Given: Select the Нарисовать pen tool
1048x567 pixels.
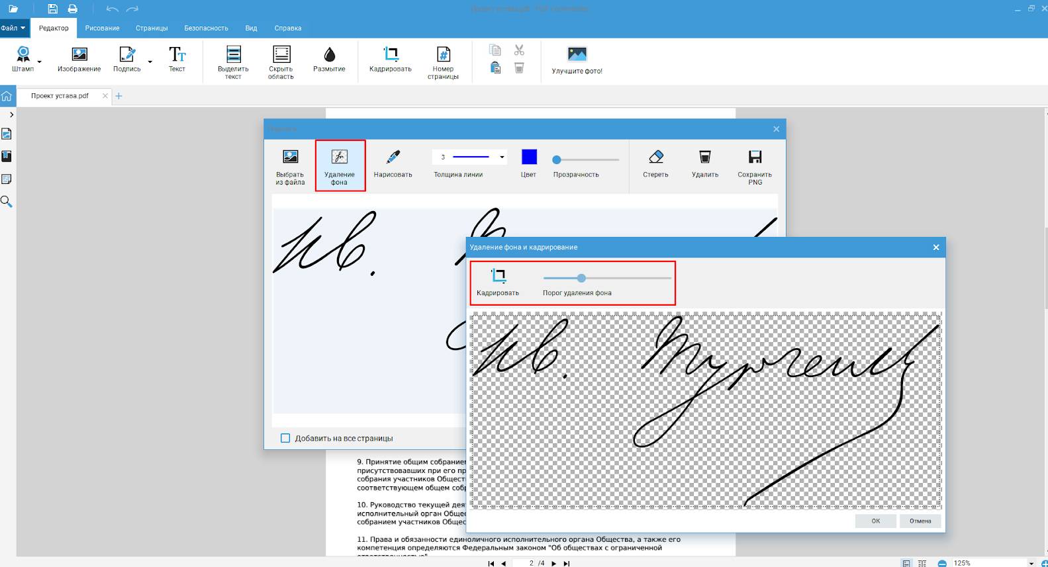Looking at the screenshot, I should point(393,164).
